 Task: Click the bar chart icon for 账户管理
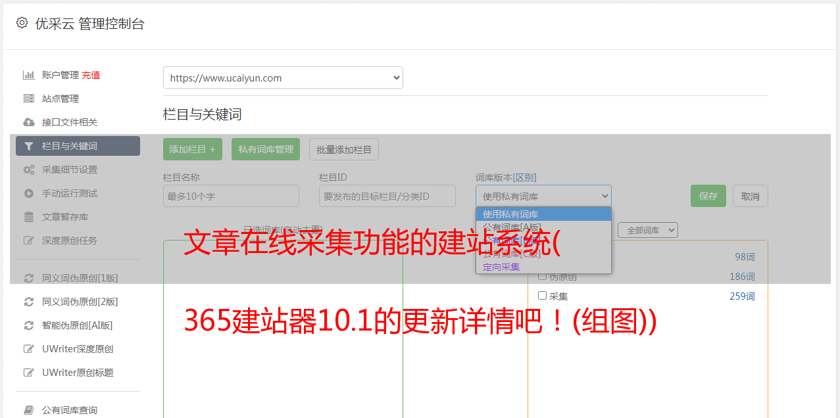28,75
